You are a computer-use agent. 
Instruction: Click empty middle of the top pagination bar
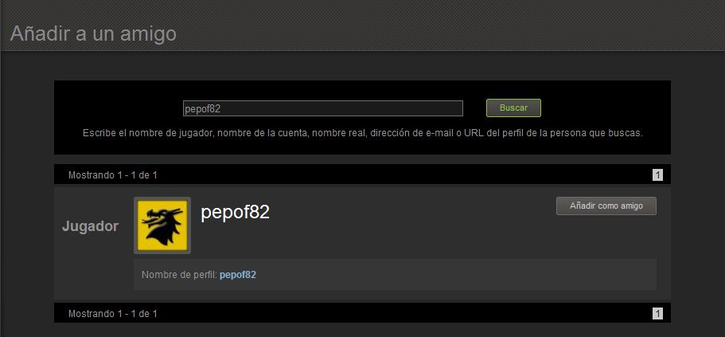click(402, 174)
